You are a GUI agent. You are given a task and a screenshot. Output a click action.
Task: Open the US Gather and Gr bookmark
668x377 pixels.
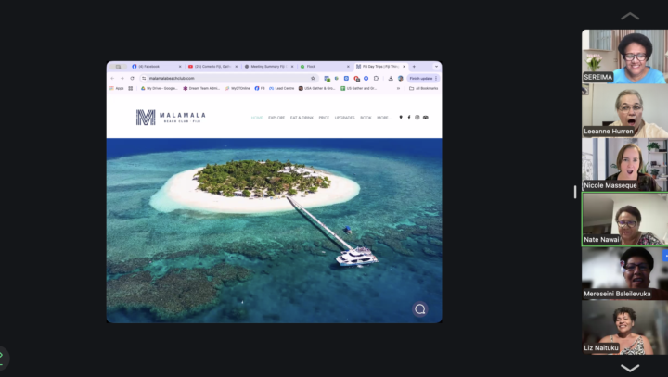(x=359, y=89)
